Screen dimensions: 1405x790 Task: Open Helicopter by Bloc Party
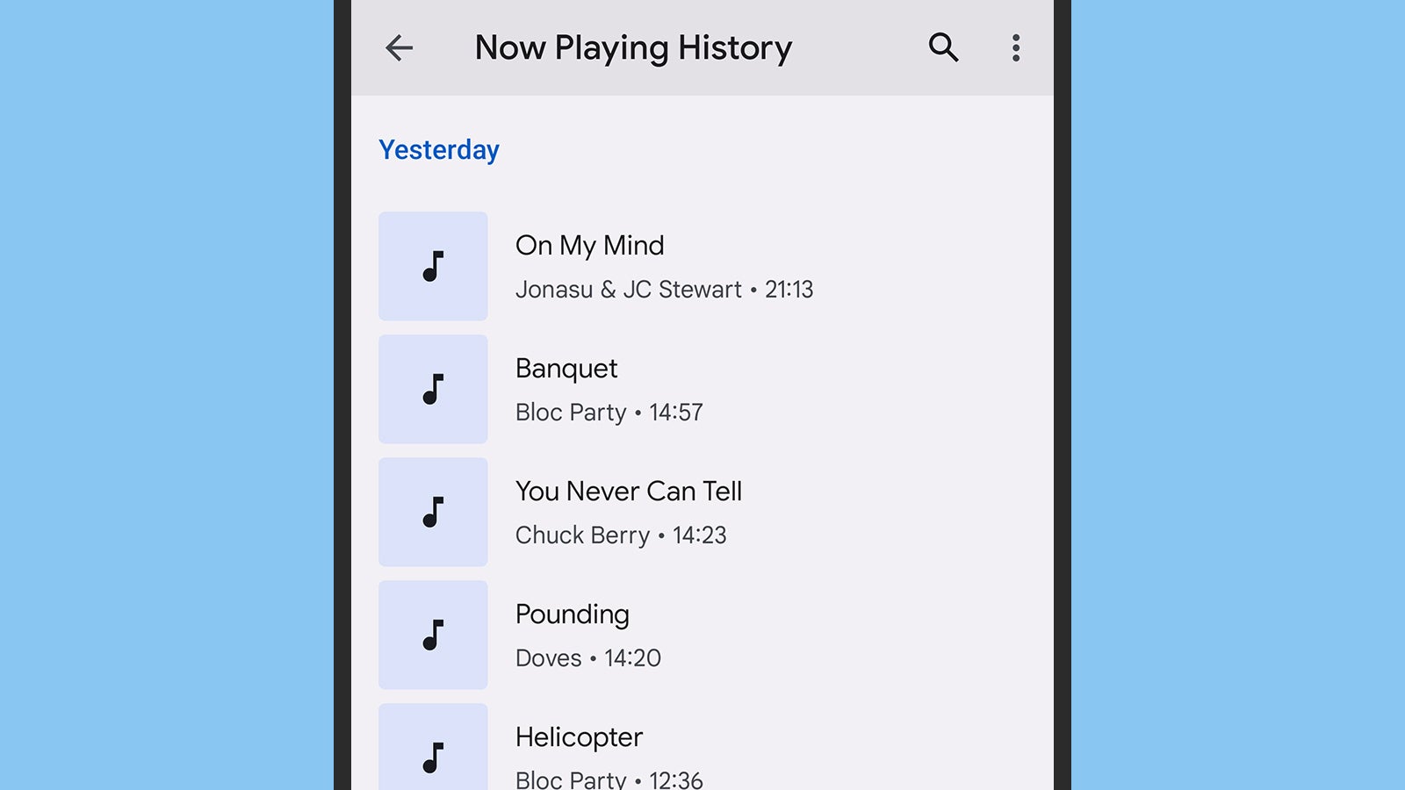tap(579, 737)
